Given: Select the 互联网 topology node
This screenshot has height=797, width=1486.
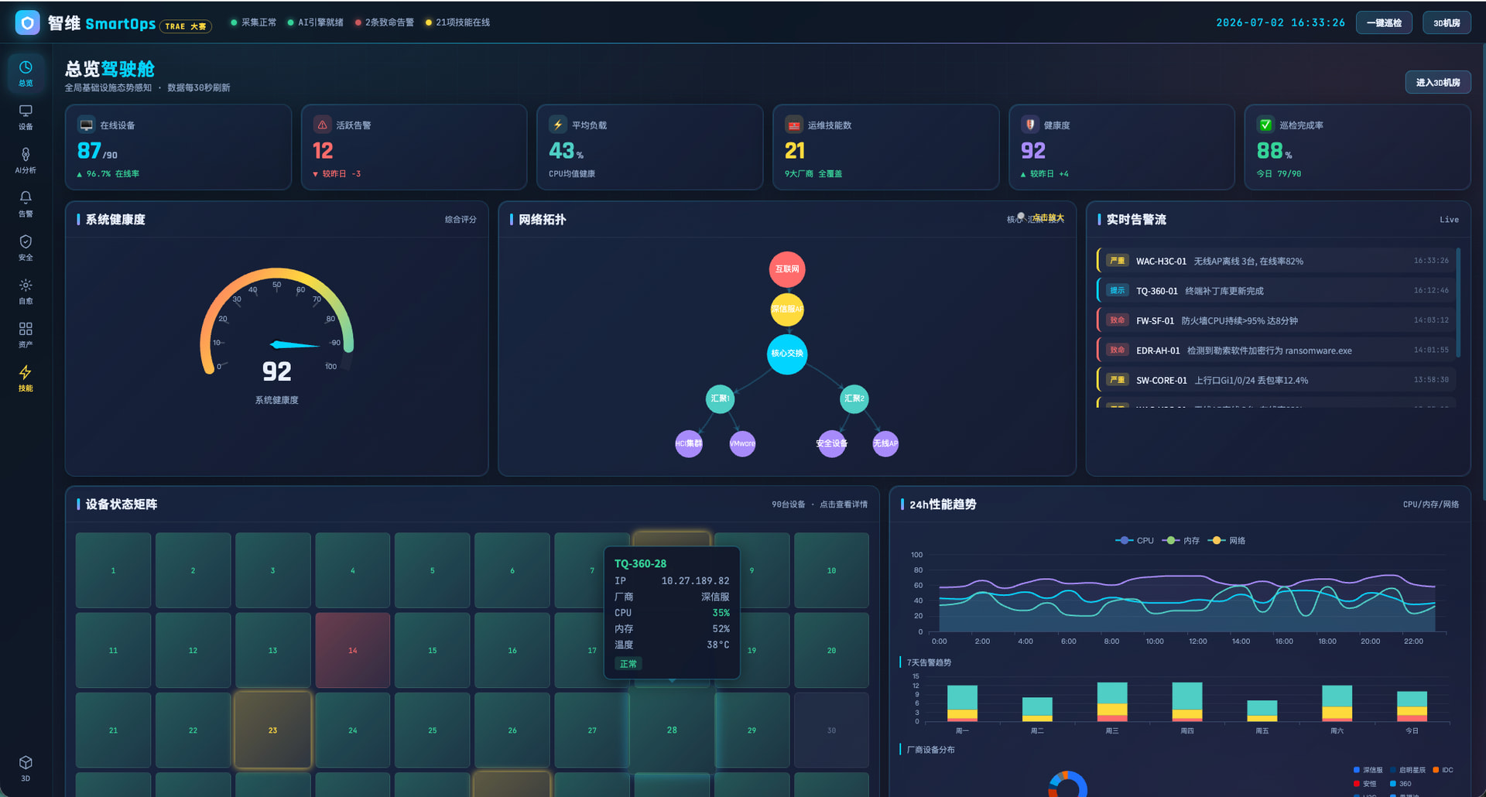Looking at the screenshot, I should [787, 269].
